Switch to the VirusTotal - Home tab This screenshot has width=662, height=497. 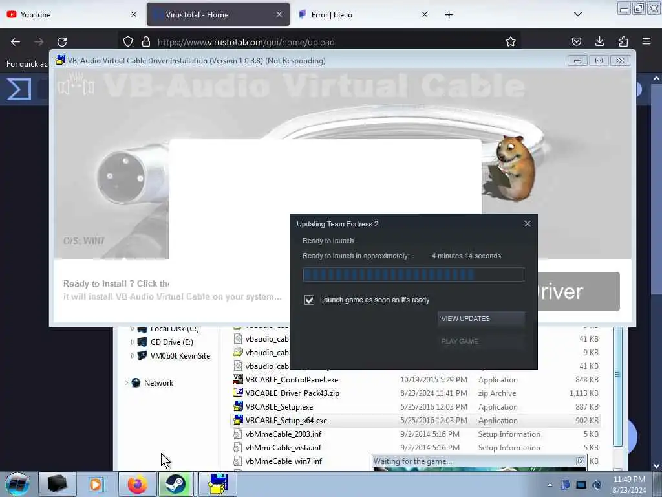(x=218, y=14)
